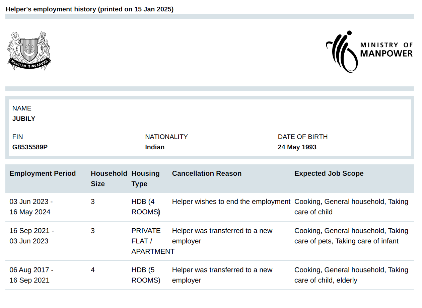Click the date of birth 24 May 1993

[297, 147]
